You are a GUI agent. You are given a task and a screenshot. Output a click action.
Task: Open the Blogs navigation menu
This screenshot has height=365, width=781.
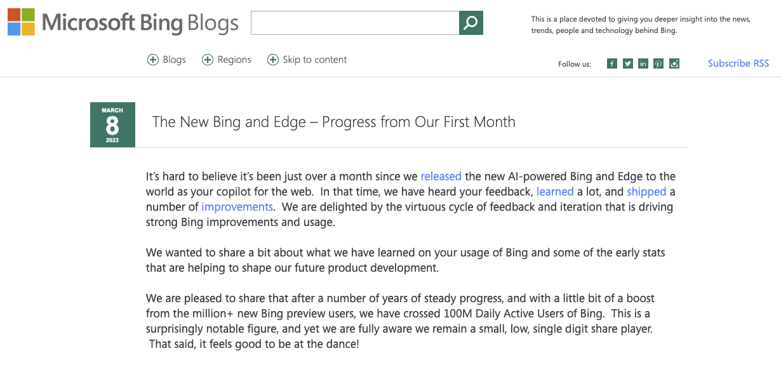coord(174,60)
